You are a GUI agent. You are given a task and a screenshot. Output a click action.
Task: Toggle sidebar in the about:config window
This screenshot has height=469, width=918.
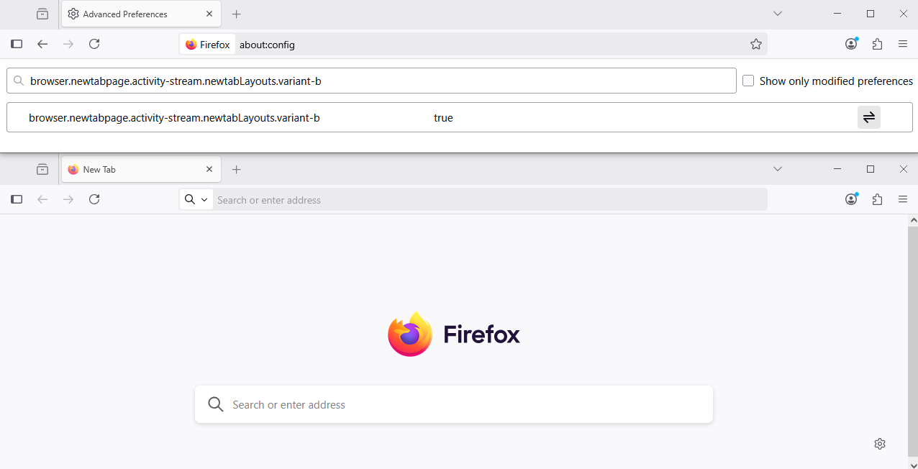pyautogui.click(x=17, y=44)
